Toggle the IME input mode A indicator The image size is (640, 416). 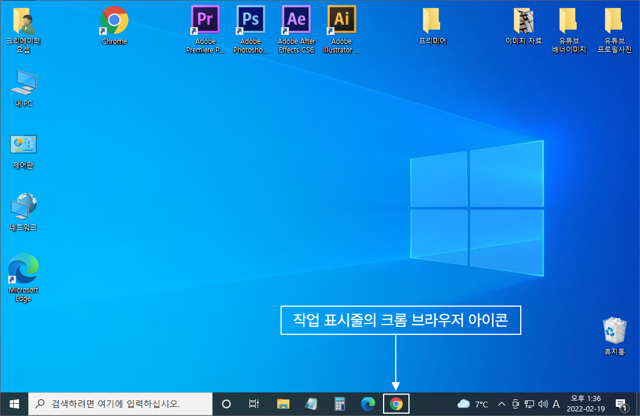click(556, 404)
